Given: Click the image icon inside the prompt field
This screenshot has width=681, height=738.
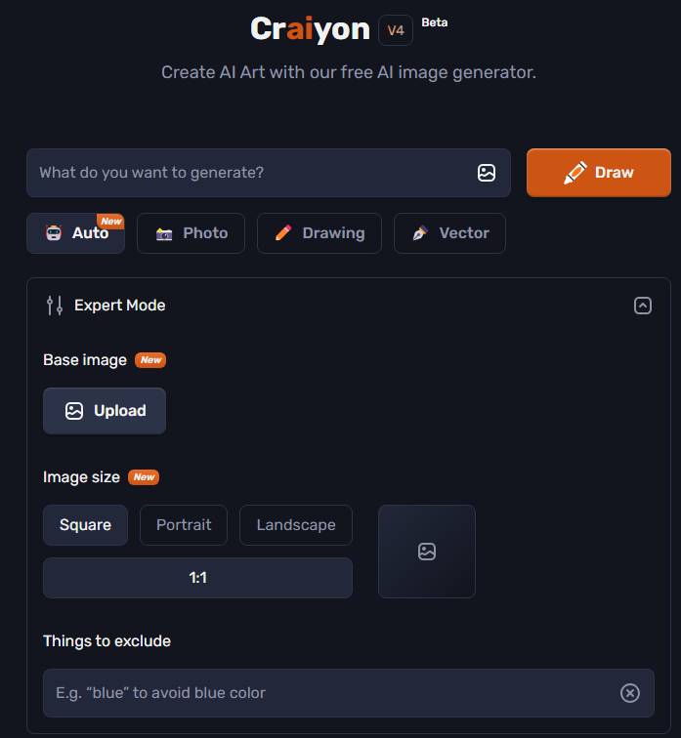Looking at the screenshot, I should [x=486, y=173].
